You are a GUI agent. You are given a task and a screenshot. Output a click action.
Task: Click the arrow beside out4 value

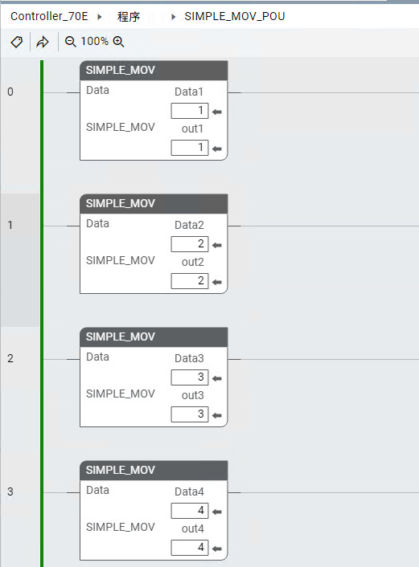tap(217, 549)
